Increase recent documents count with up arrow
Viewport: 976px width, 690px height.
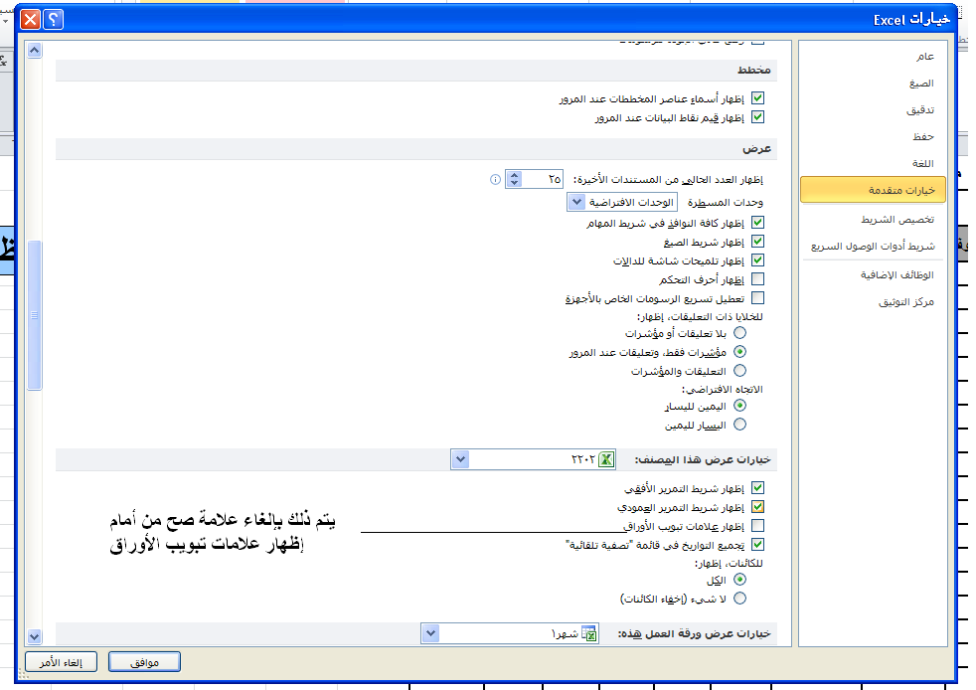pos(514,176)
